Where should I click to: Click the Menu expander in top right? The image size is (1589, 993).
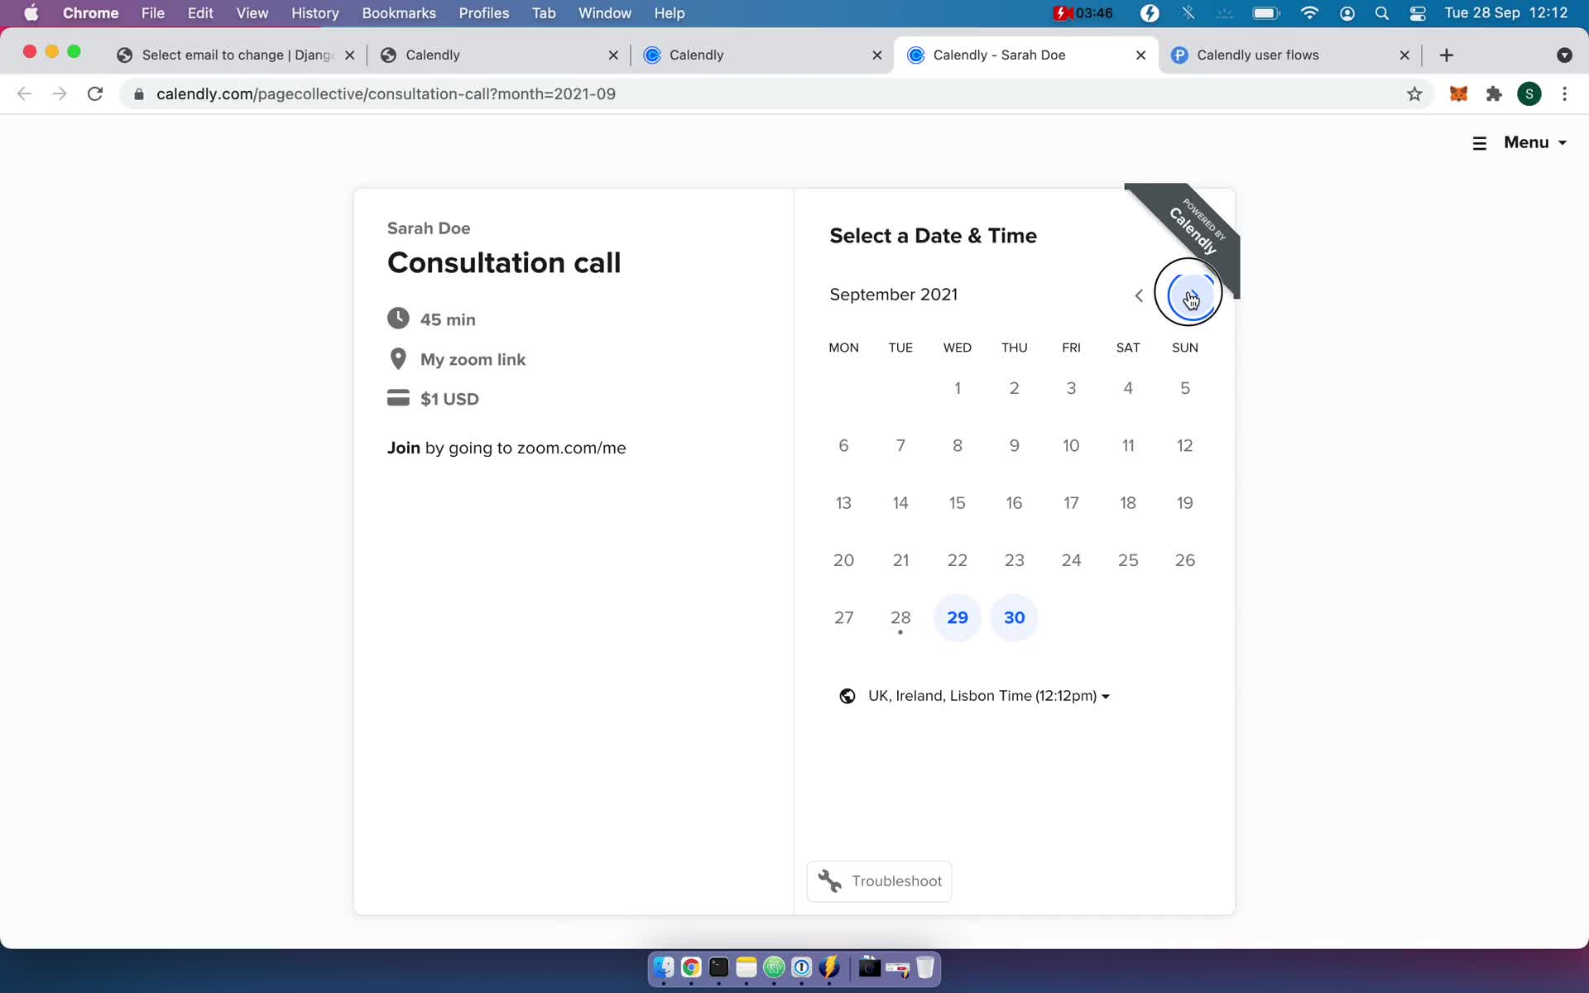(x=1519, y=142)
